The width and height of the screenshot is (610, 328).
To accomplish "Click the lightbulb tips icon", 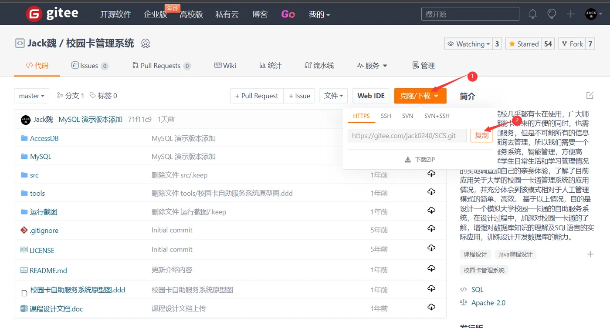I will pyautogui.click(x=552, y=14).
